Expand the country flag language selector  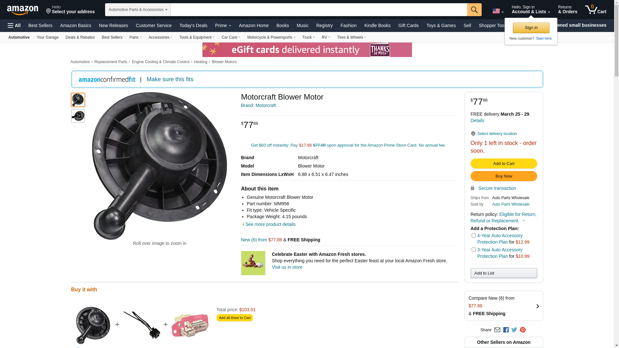pyautogui.click(x=498, y=11)
